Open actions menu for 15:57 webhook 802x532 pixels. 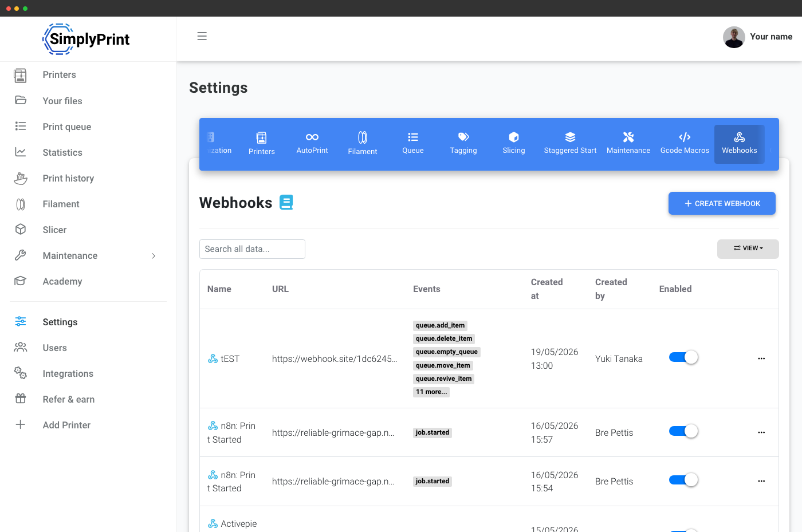pos(761,432)
